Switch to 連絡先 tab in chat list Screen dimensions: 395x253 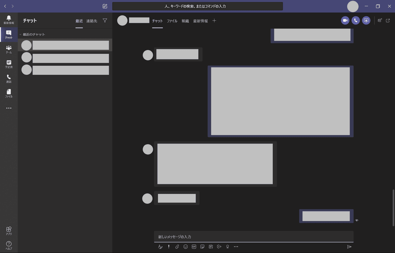click(92, 21)
